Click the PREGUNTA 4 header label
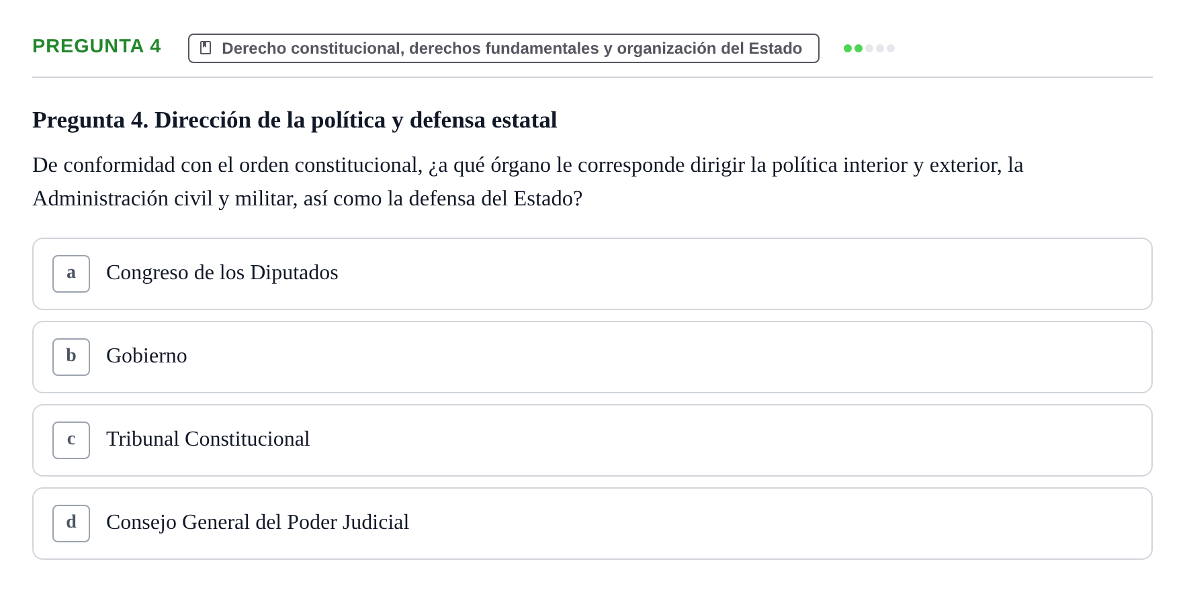The height and width of the screenshot is (592, 1185). pyautogui.click(x=97, y=46)
